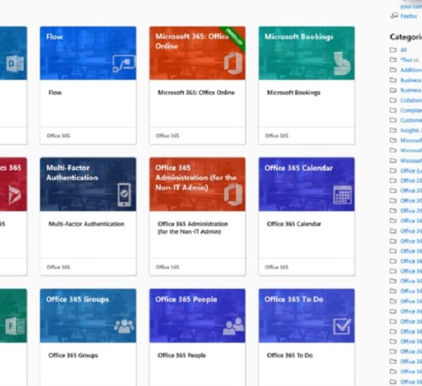
Task: Click the Flow icon on Flow tile
Action: (124, 64)
